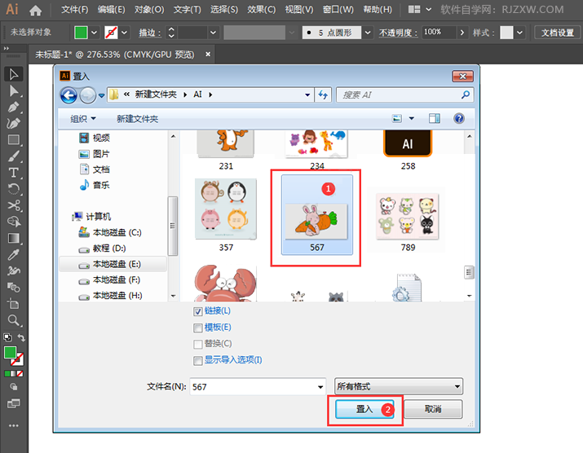Expand the opacity arrow
This screenshot has width=583, height=453.
pos(462,33)
